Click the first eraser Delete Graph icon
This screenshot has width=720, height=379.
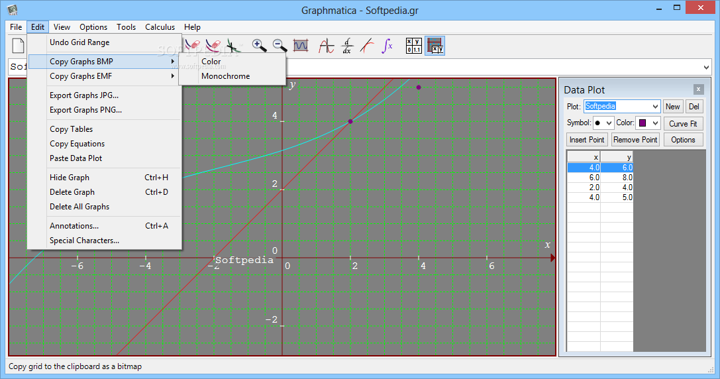click(x=192, y=44)
